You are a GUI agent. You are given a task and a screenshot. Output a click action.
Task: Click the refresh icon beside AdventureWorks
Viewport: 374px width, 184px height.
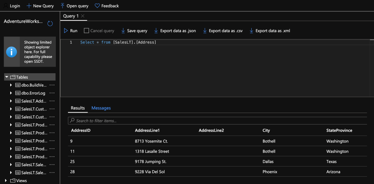point(50,24)
